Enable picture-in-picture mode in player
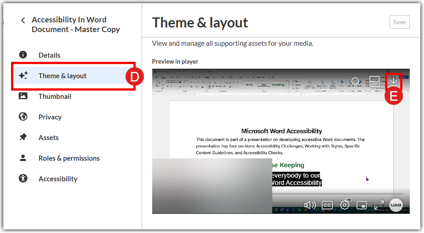This screenshot has height=233, width=424. 362,205
